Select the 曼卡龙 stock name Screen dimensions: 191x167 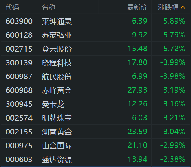tap(53, 104)
